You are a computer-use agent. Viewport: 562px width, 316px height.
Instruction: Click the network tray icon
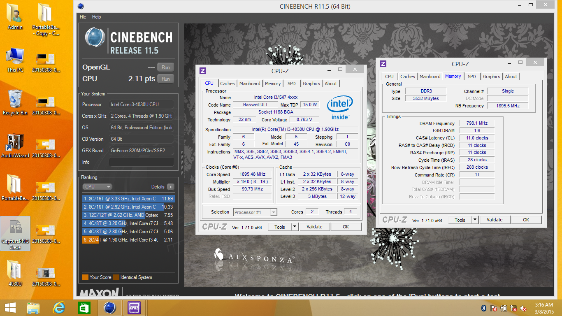(513, 308)
